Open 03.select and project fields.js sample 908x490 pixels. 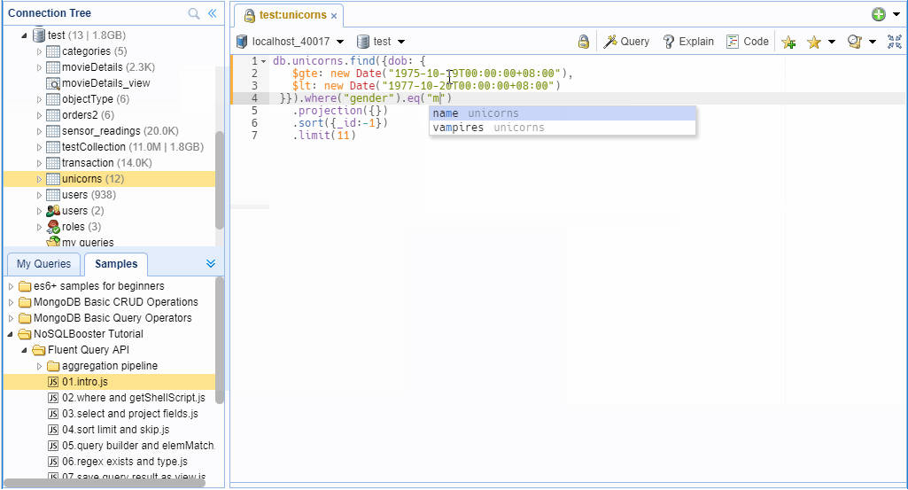click(x=129, y=414)
